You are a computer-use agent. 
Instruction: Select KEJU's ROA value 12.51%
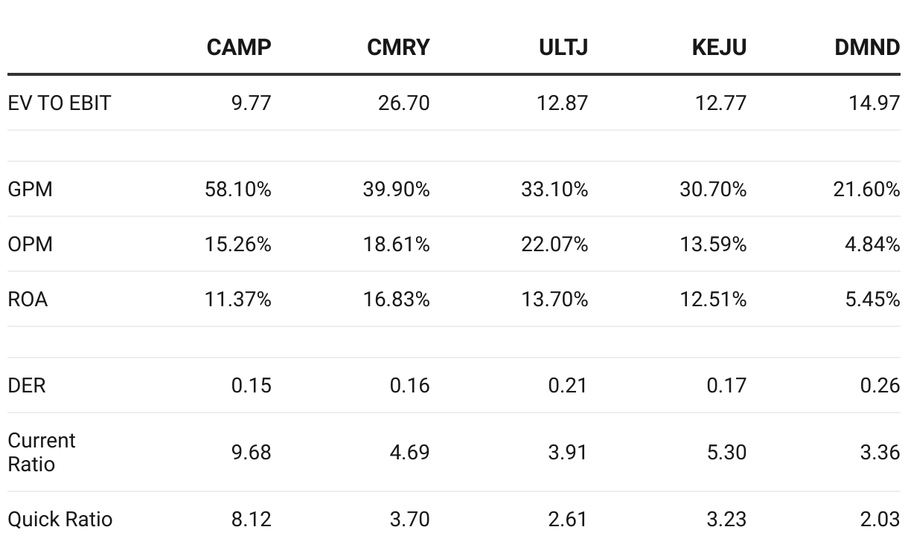[x=713, y=300]
